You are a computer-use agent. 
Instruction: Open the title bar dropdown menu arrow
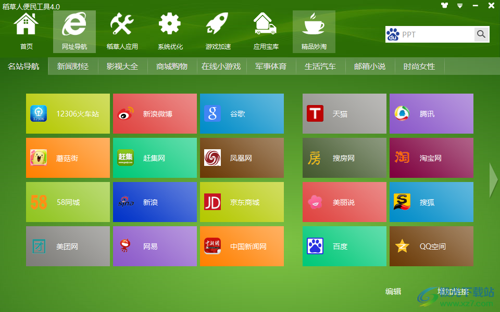click(x=460, y=6)
